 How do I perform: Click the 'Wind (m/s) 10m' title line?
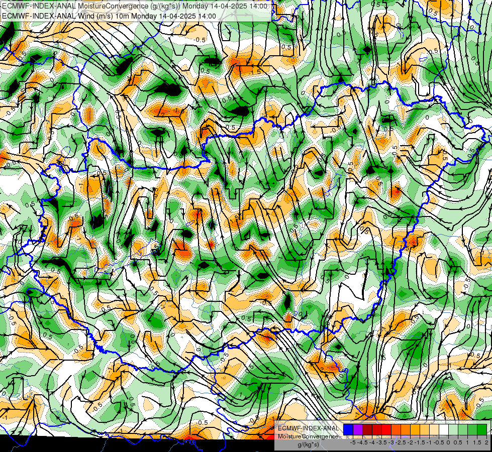pos(109,16)
